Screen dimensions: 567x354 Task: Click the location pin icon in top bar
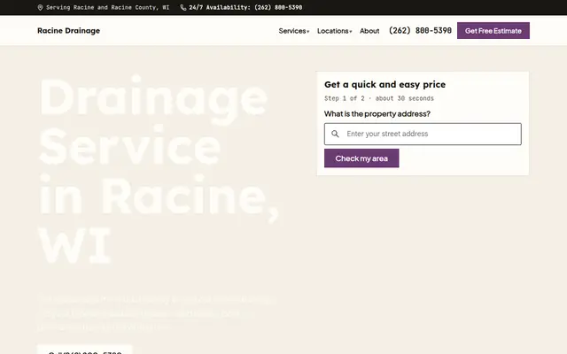coord(40,8)
